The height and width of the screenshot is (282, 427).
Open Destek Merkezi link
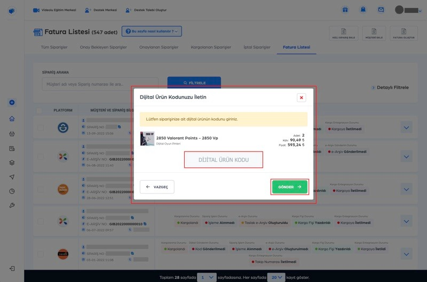(x=101, y=10)
